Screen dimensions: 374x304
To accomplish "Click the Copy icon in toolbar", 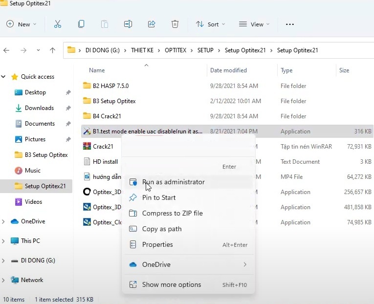I will 81,24.
